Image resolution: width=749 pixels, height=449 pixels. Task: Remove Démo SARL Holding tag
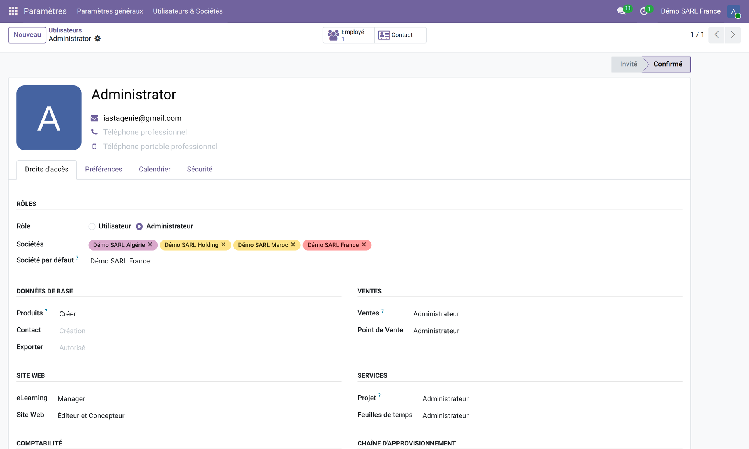[224, 244]
